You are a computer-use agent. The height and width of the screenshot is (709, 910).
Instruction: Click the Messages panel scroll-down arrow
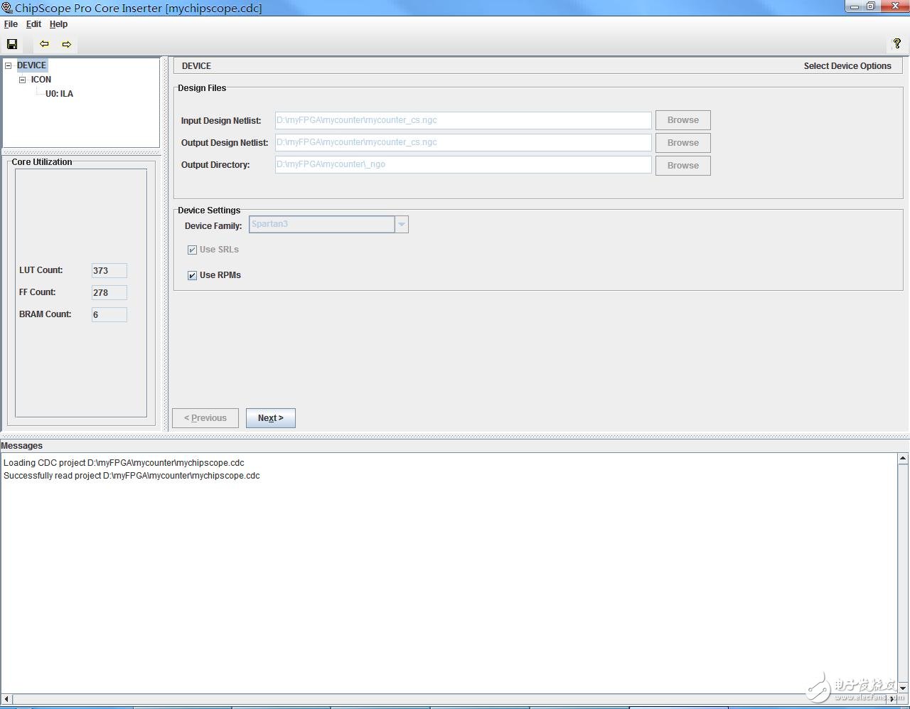point(903,688)
